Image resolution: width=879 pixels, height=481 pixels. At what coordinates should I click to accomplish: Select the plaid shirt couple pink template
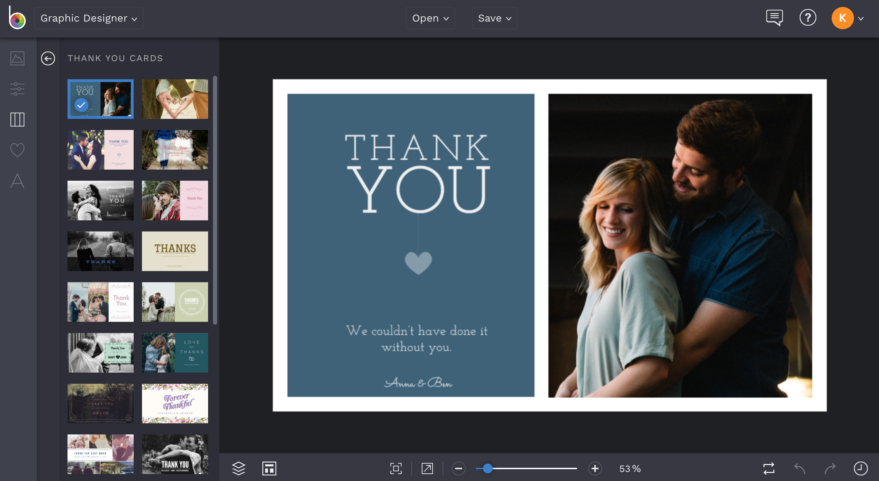click(x=175, y=201)
